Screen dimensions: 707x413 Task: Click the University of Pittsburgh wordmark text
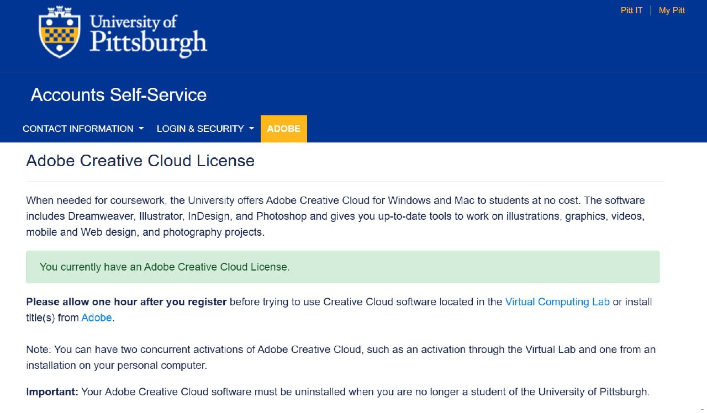(148, 34)
